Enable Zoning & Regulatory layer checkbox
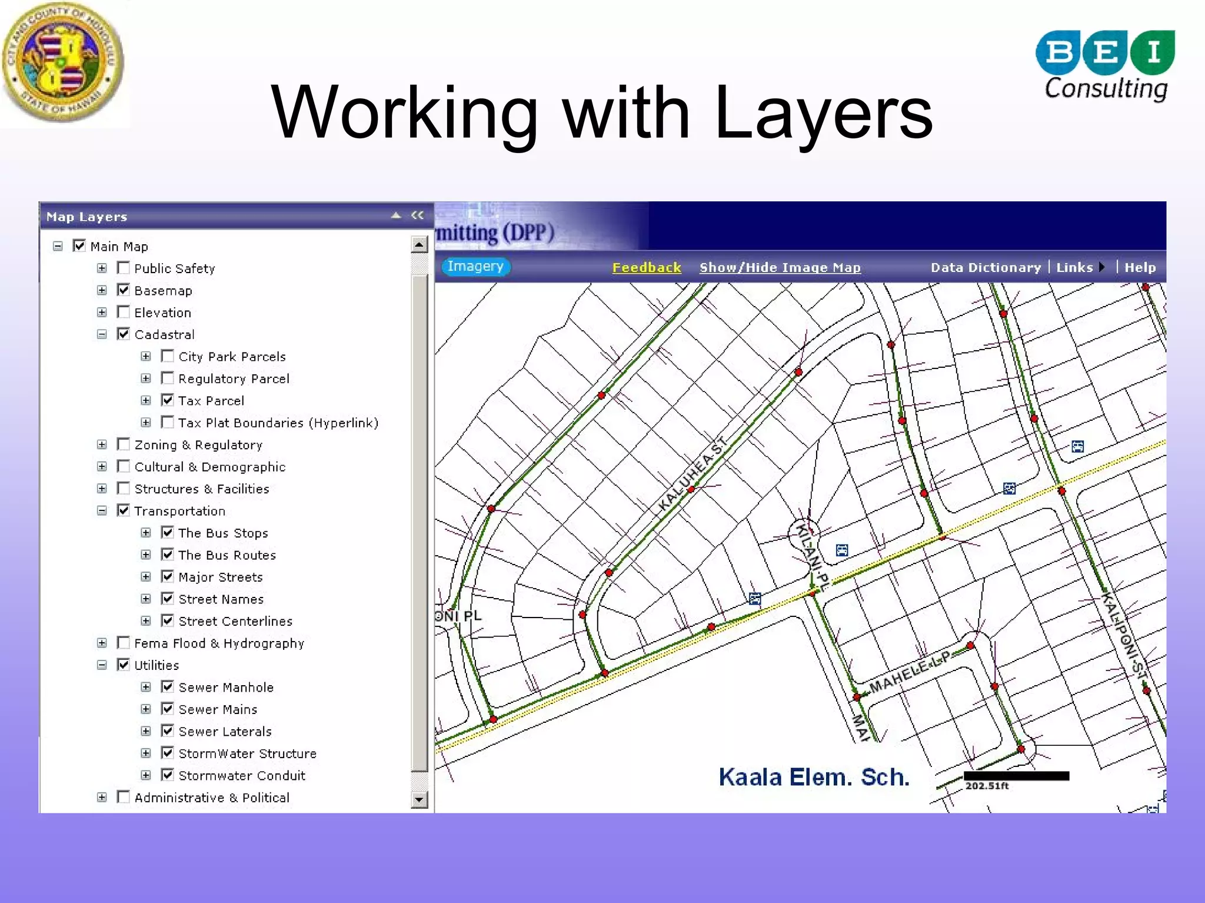The height and width of the screenshot is (903, 1205). click(124, 444)
